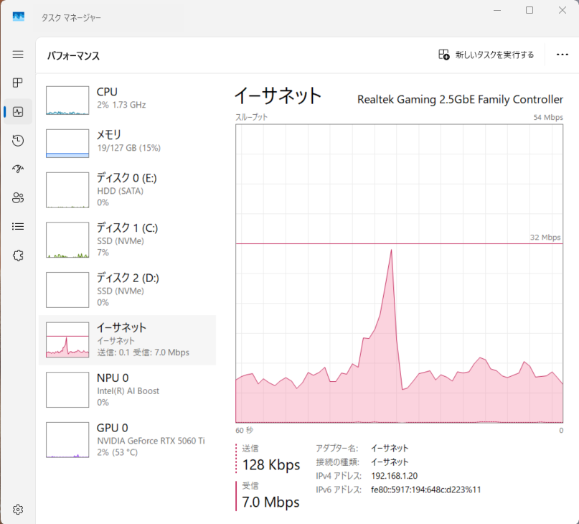This screenshot has width=579, height=524.
Task: Click the イーサネット mini graph thumbnail
Action: [67, 340]
